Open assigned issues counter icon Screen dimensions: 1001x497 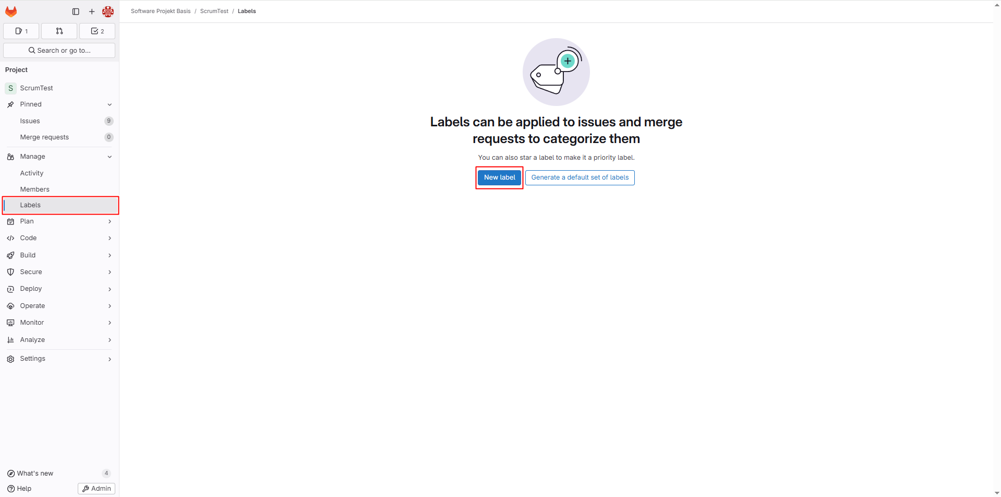point(22,31)
